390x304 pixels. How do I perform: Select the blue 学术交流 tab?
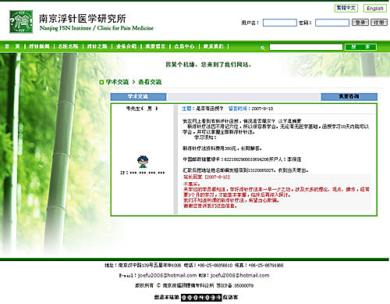(138, 97)
